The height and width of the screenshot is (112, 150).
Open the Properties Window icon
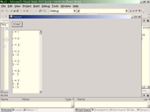[133, 11]
